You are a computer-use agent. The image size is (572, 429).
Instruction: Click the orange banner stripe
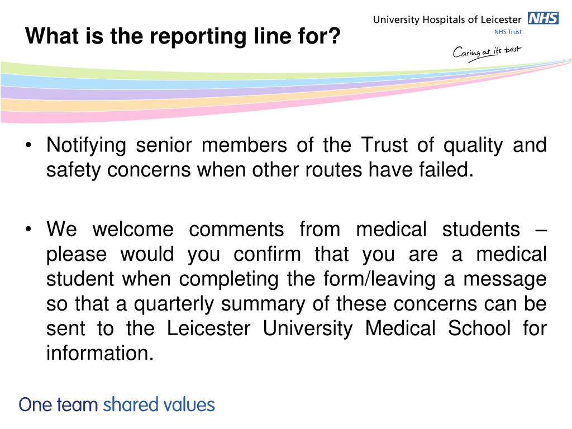73,104
